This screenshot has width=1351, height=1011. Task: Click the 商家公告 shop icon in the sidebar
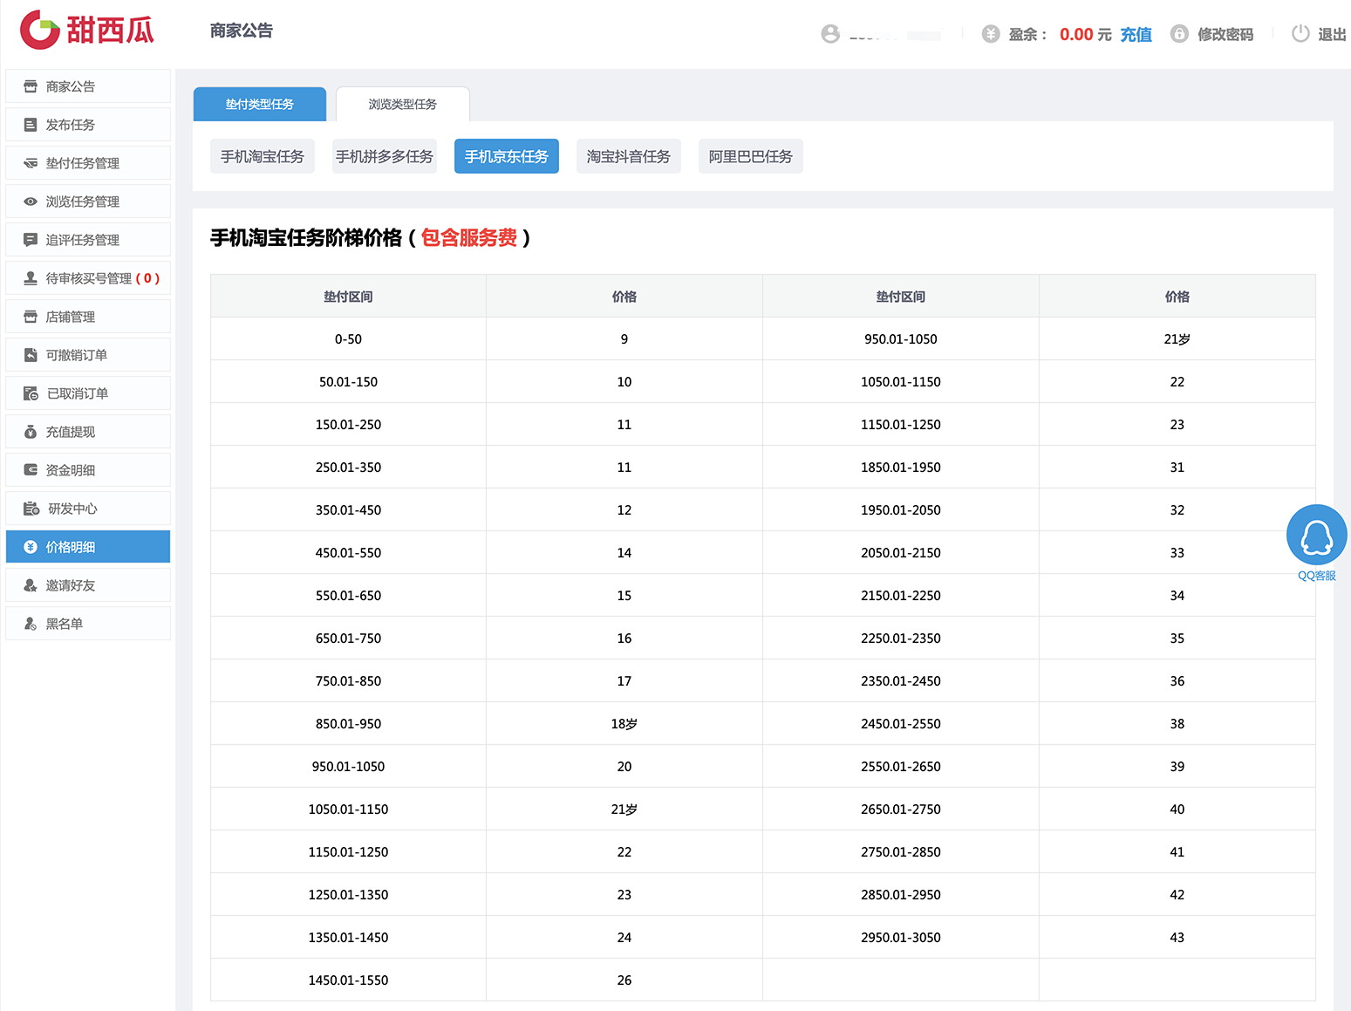pos(31,86)
